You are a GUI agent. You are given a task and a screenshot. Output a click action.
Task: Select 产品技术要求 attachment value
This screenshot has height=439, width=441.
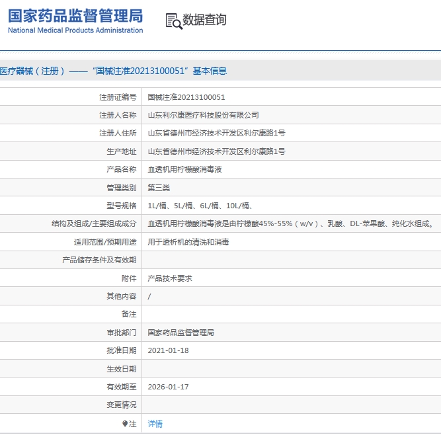click(x=170, y=278)
